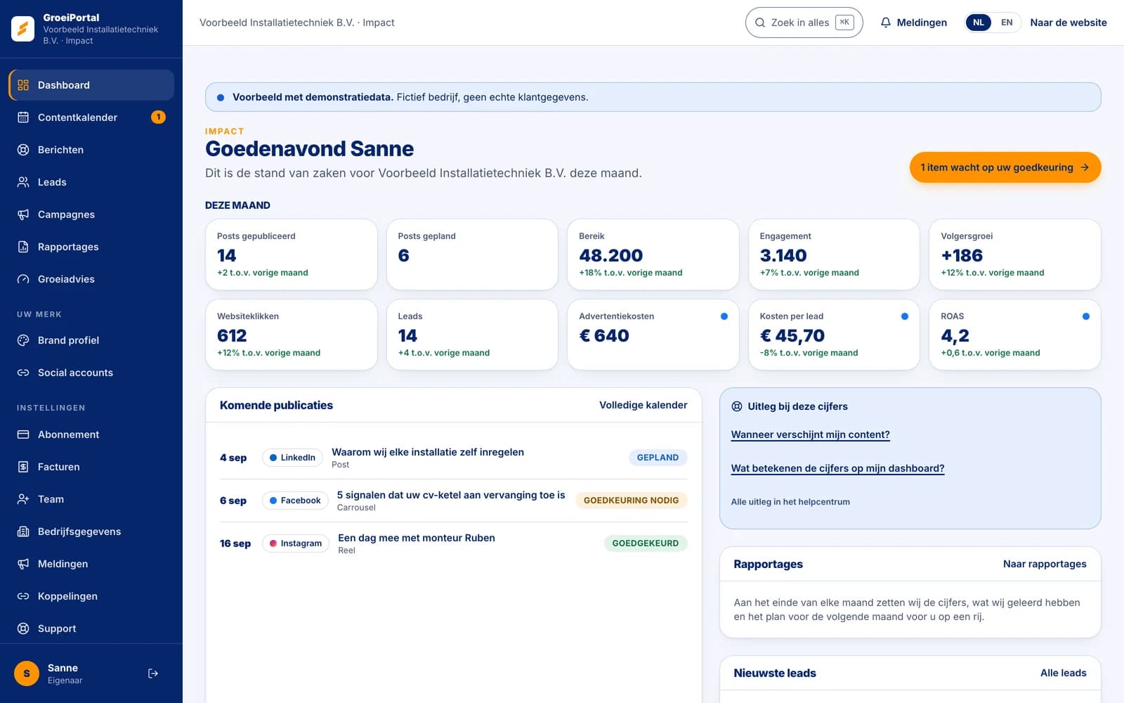Open Dashboard via its grid icon

(x=23, y=85)
